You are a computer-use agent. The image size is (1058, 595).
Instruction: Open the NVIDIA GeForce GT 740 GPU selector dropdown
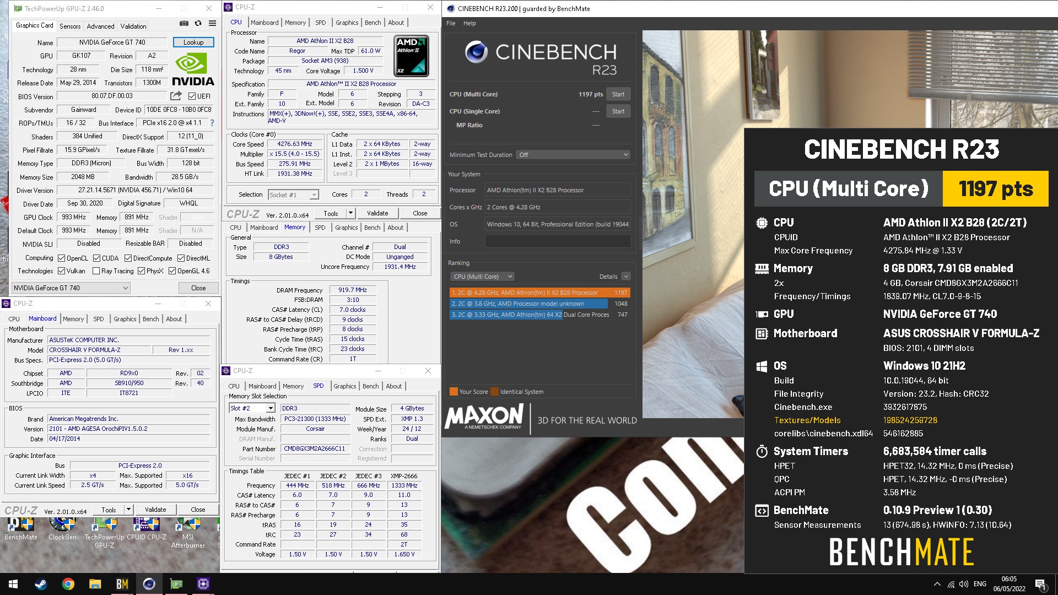click(x=71, y=288)
